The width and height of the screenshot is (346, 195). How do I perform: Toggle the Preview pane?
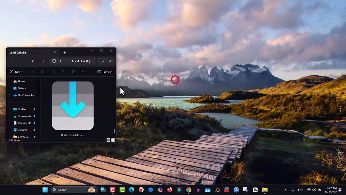coord(105,72)
